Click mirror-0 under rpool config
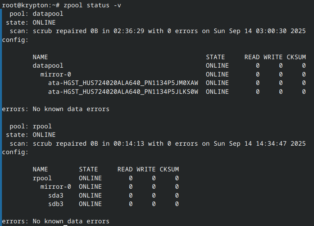This screenshot has height=226, width=314. point(55,187)
